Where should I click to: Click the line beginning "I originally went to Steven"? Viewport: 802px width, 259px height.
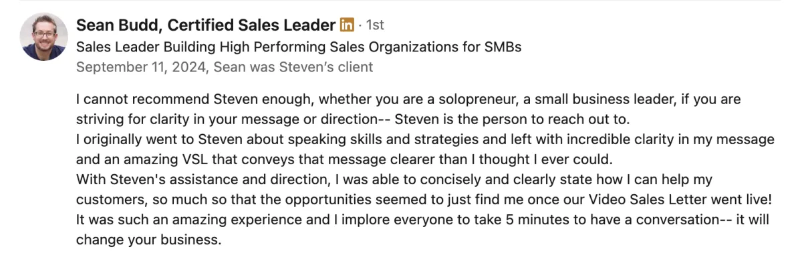(425, 141)
